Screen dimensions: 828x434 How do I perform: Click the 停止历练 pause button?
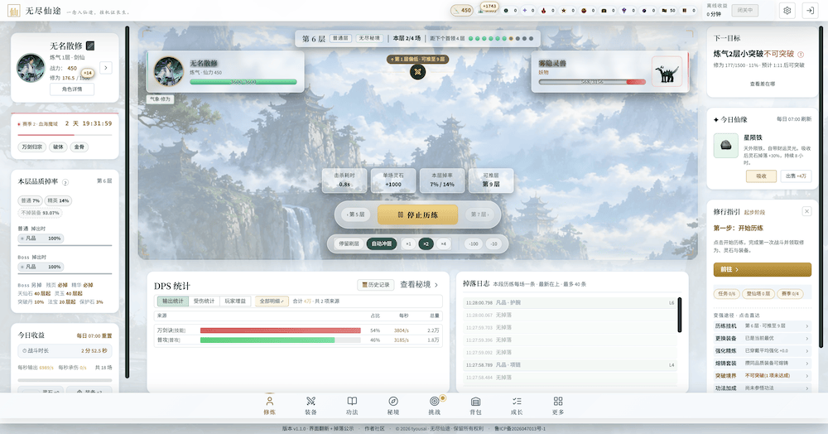[x=417, y=215]
